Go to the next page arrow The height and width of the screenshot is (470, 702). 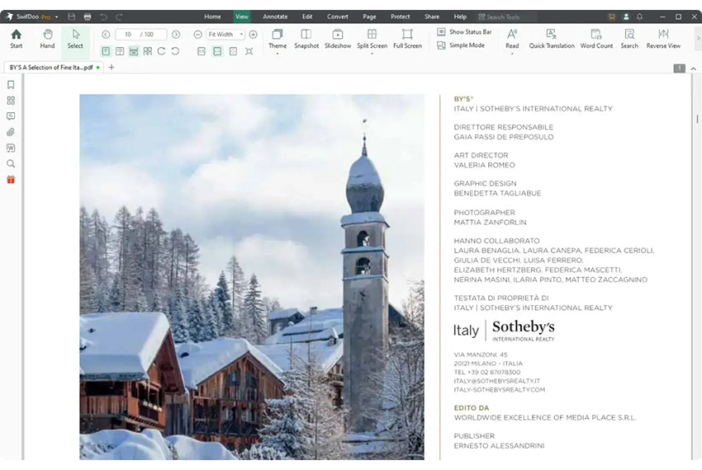(176, 35)
